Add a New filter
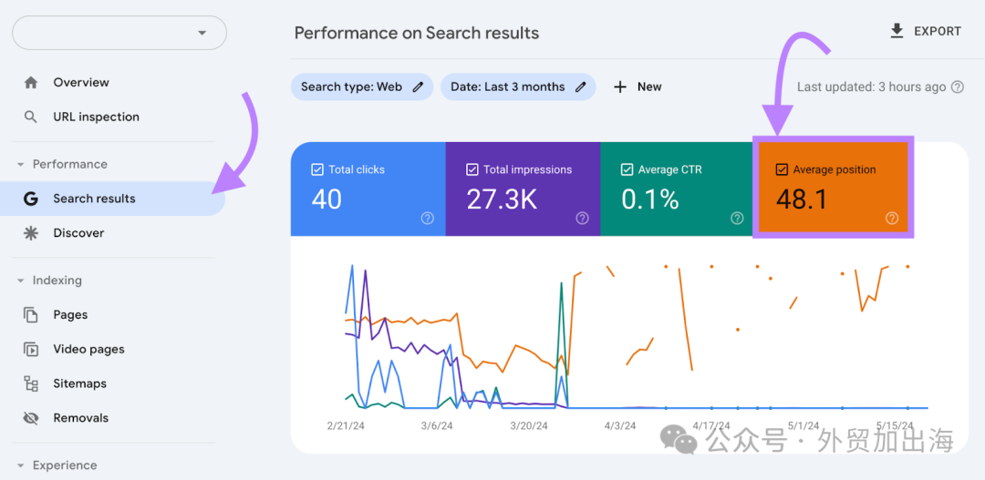This screenshot has height=480, width=985. click(x=637, y=87)
